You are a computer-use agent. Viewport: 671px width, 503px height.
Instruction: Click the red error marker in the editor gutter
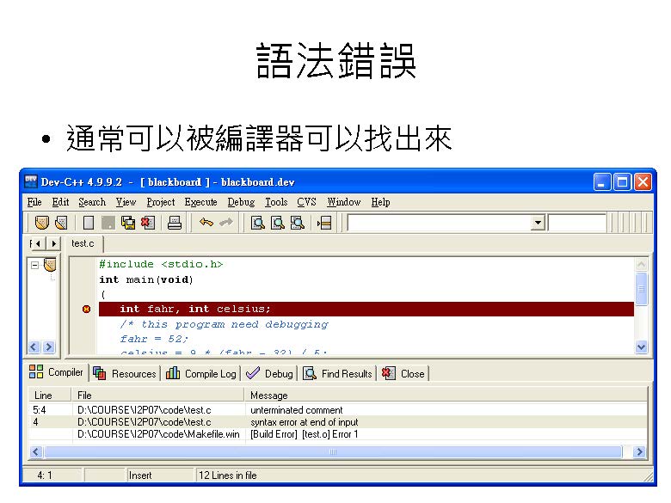[x=86, y=309]
